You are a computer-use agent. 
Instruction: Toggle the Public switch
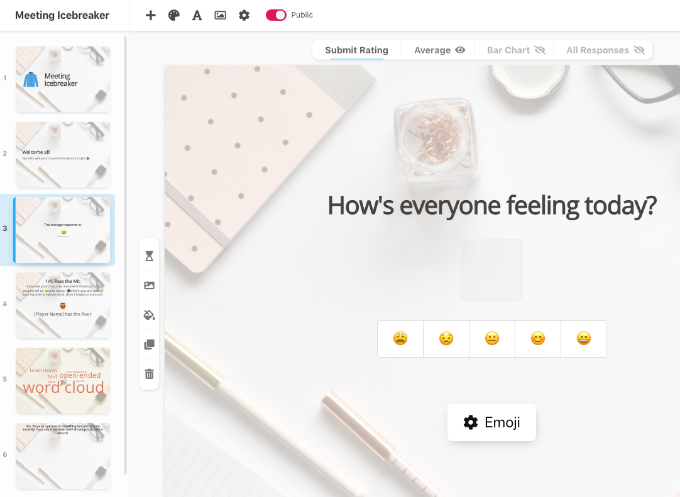[276, 15]
